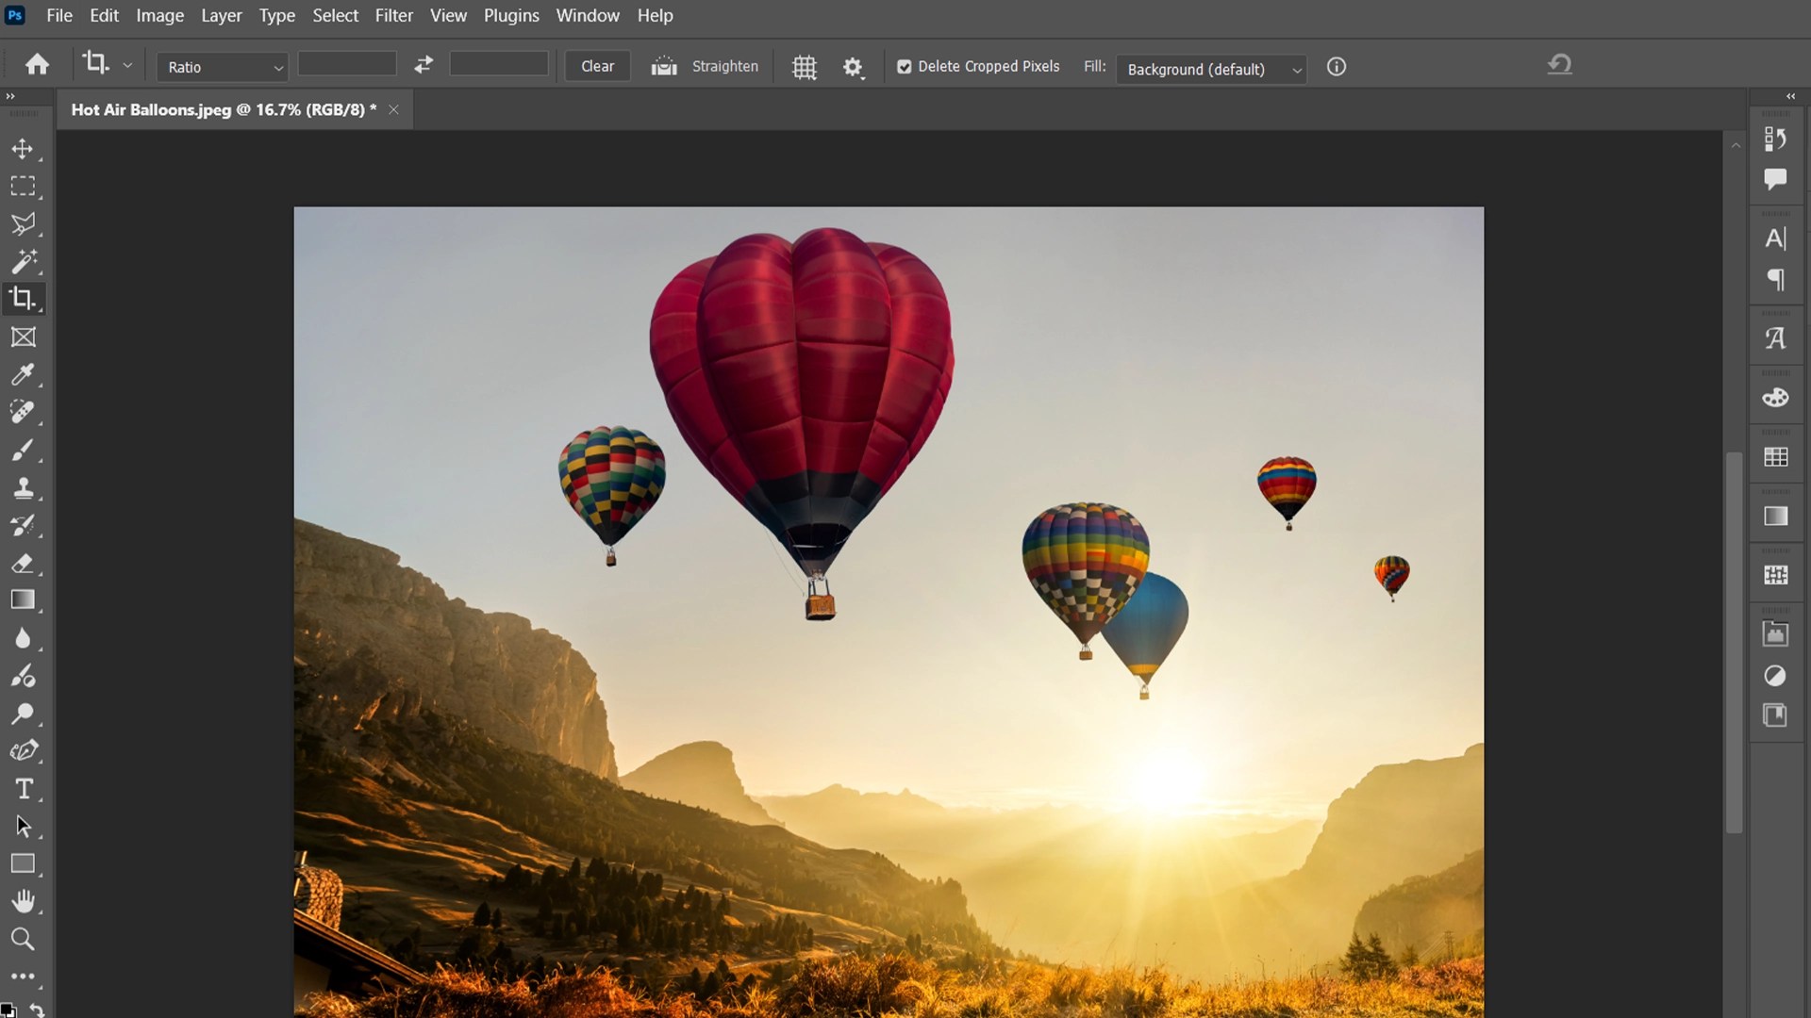This screenshot has width=1811, height=1018.
Task: Open the Filter menu
Action: click(x=393, y=16)
